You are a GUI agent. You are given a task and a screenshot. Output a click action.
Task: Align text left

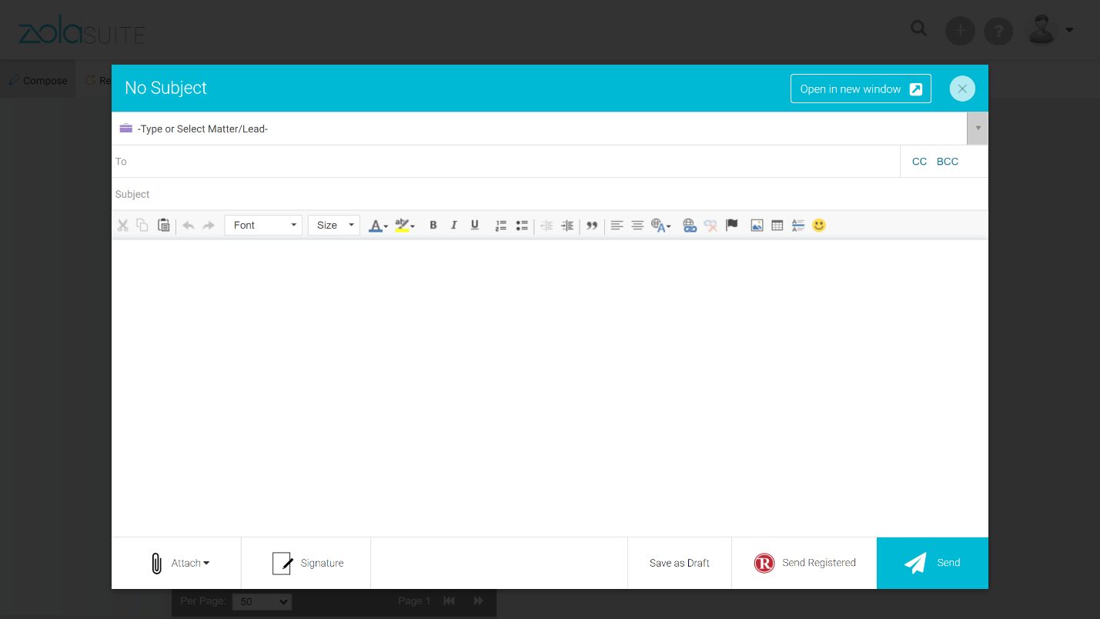click(617, 226)
